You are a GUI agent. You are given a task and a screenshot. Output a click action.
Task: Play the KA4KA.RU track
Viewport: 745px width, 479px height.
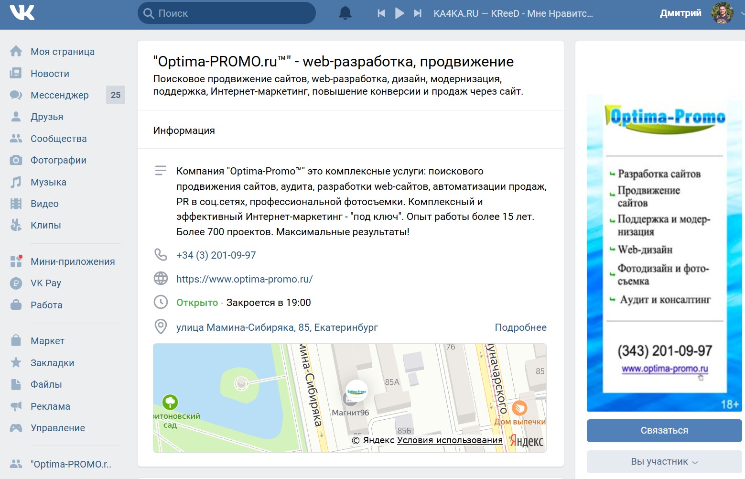click(x=399, y=13)
